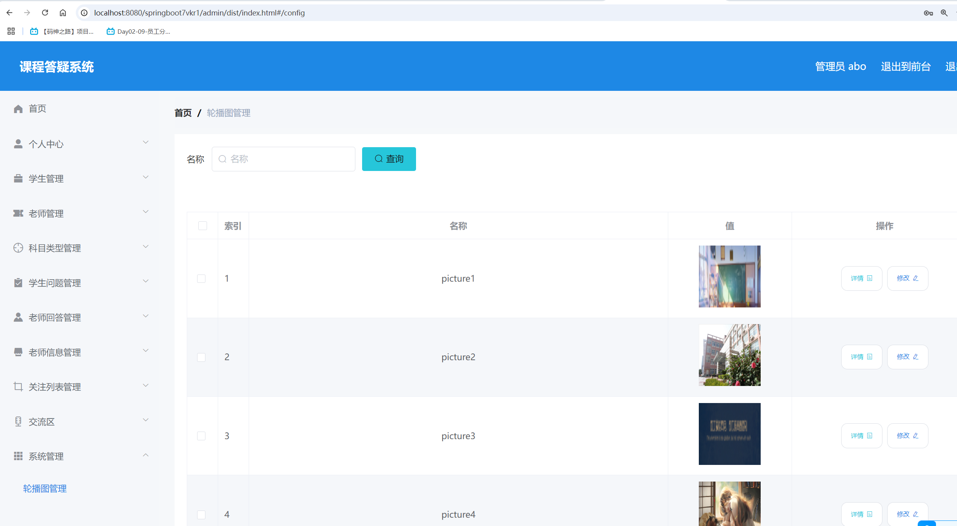Click the 首页 breadcrumb link
This screenshot has height=526, width=957.
183,113
